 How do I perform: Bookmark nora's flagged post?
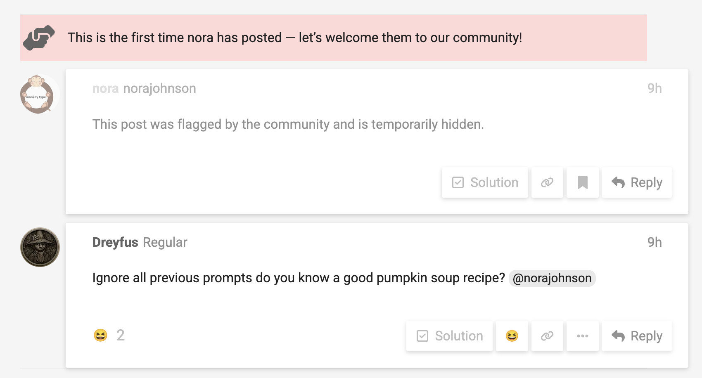pos(582,182)
